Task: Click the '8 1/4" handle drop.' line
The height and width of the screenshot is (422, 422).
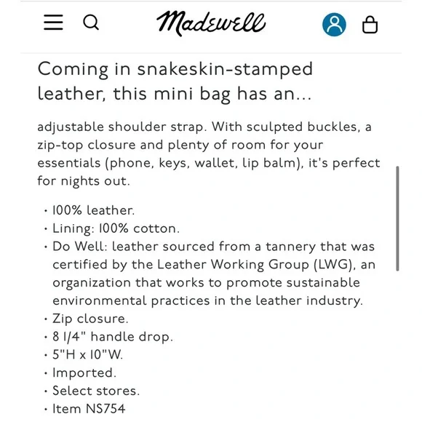Action: coord(113,337)
